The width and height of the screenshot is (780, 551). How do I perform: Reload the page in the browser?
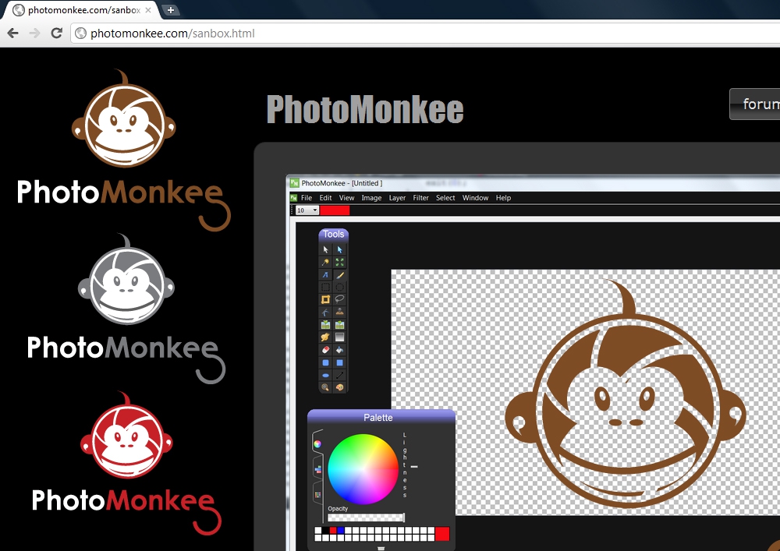(x=56, y=34)
